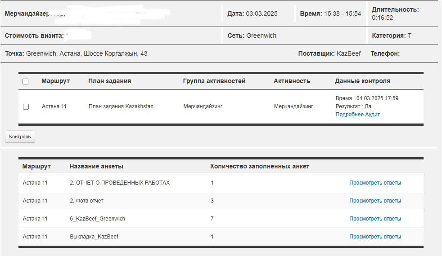Click the Greenwich Астана store address
442x256 pixels.
click(x=86, y=53)
